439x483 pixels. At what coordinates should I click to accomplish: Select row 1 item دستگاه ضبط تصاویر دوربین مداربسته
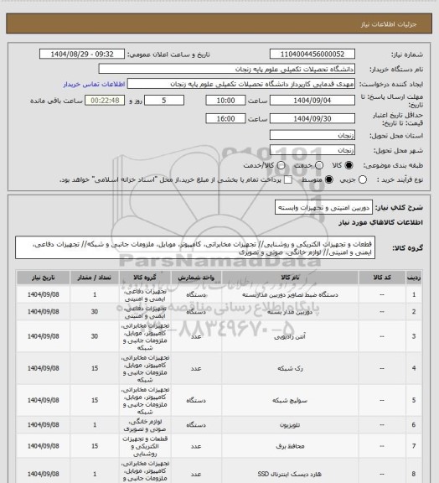(290, 295)
